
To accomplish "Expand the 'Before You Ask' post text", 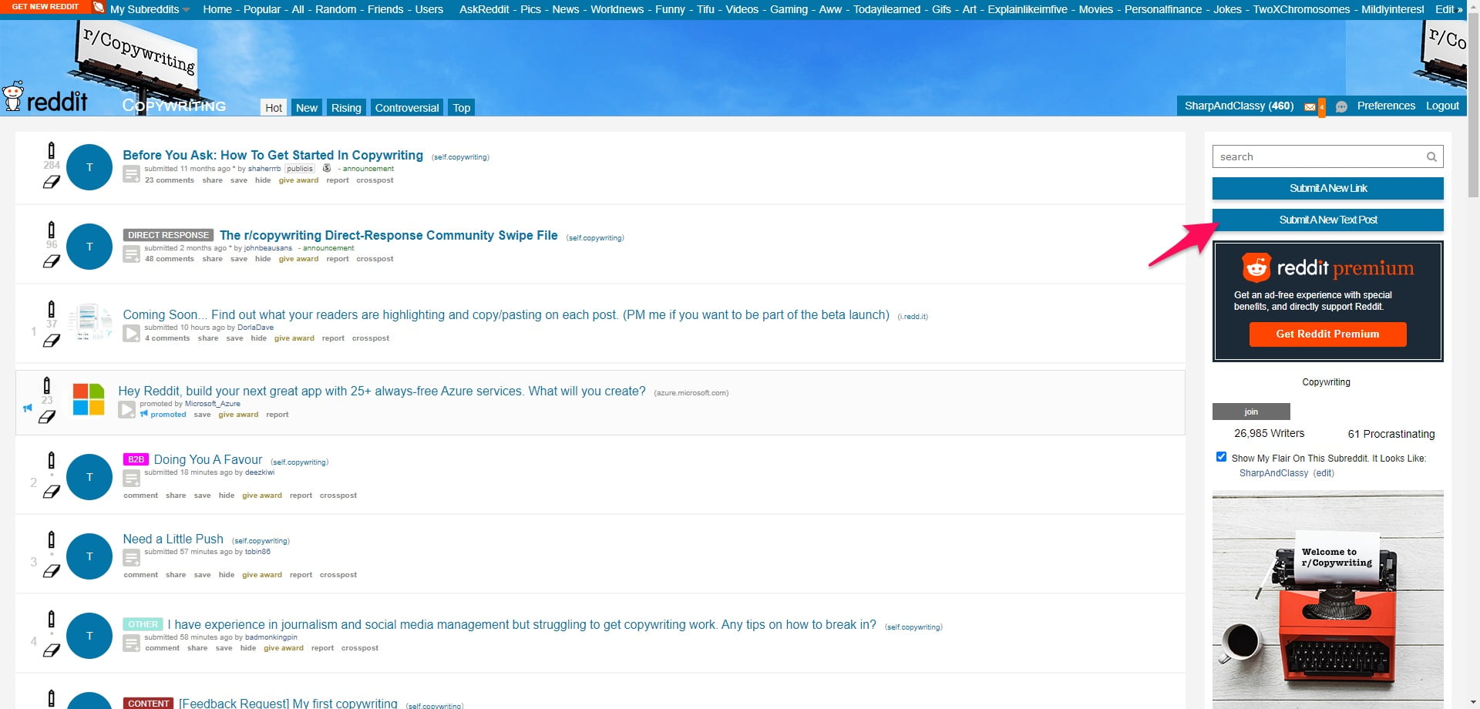I will [x=132, y=175].
